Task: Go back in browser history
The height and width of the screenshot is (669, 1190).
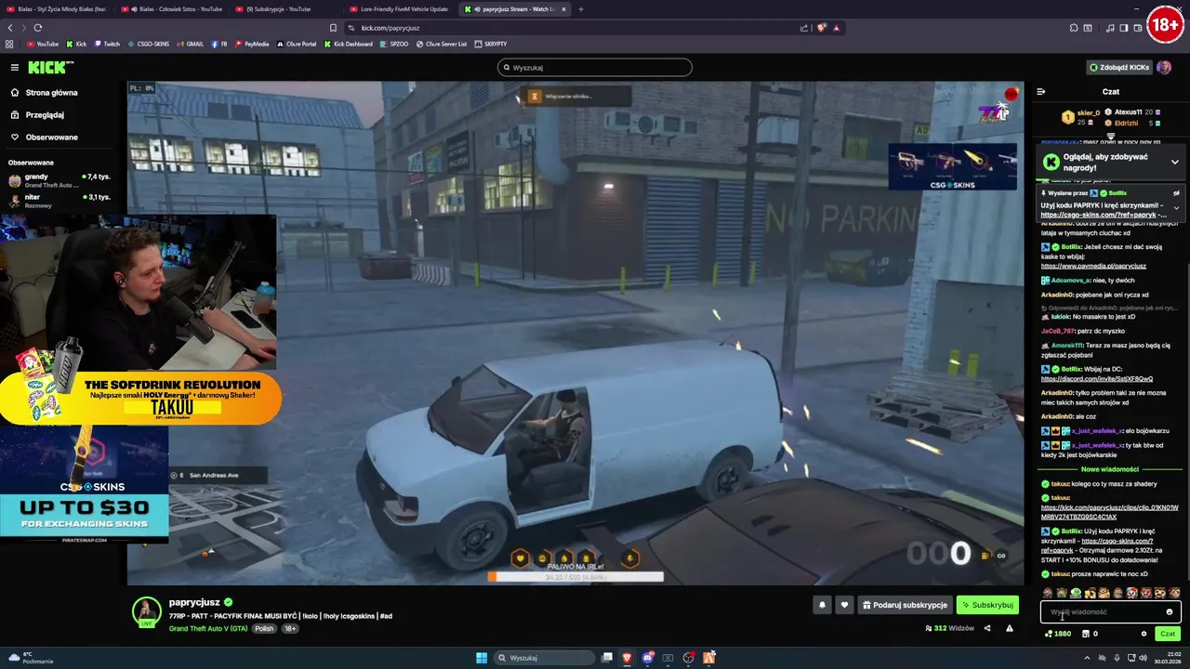Action: (10, 28)
